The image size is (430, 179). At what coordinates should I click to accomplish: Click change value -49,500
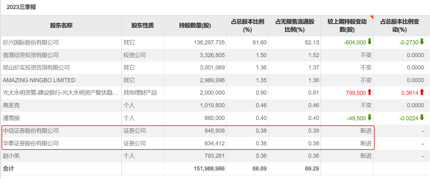357,118
